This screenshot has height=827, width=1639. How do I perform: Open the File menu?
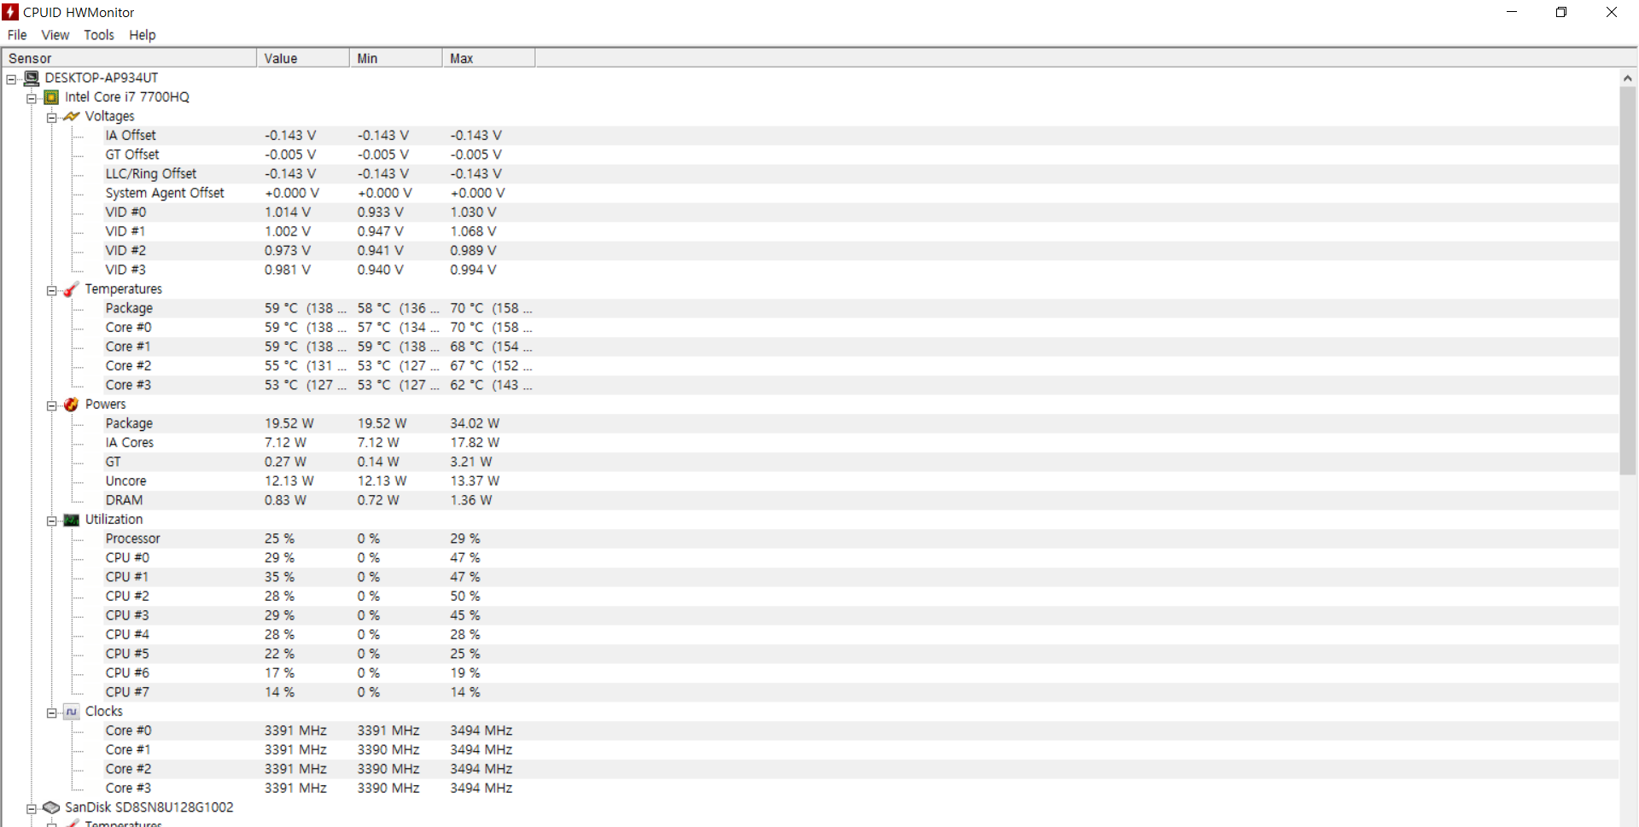tap(17, 35)
